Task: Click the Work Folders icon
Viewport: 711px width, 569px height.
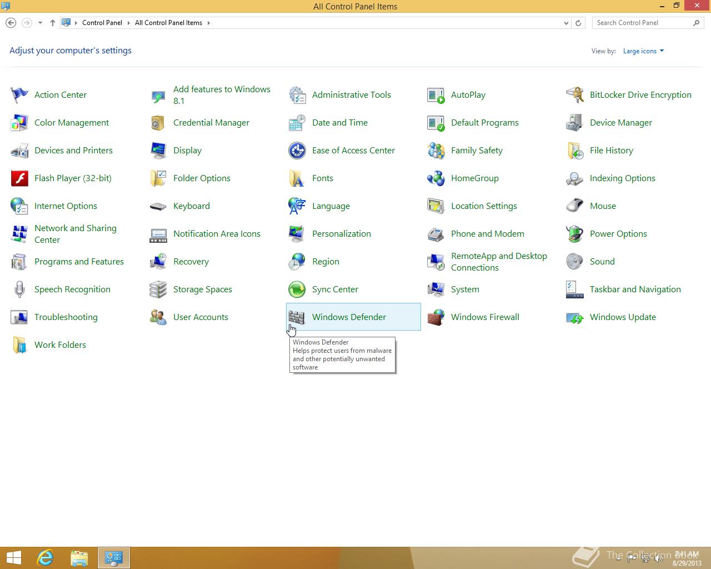Action: point(19,345)
